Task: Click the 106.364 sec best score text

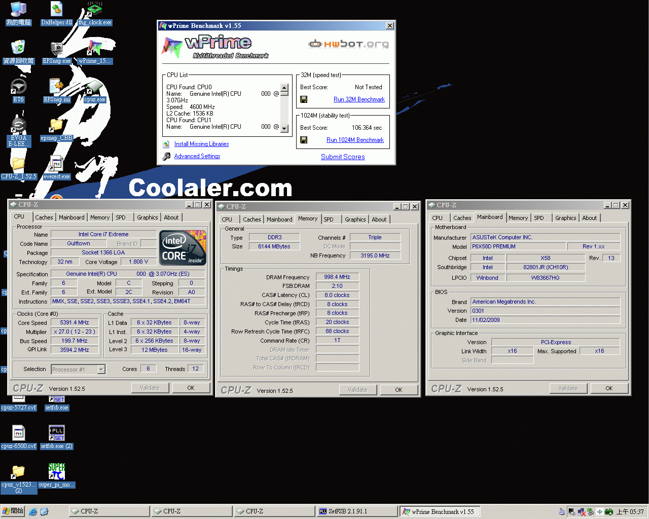Action: tap(367, 128)
